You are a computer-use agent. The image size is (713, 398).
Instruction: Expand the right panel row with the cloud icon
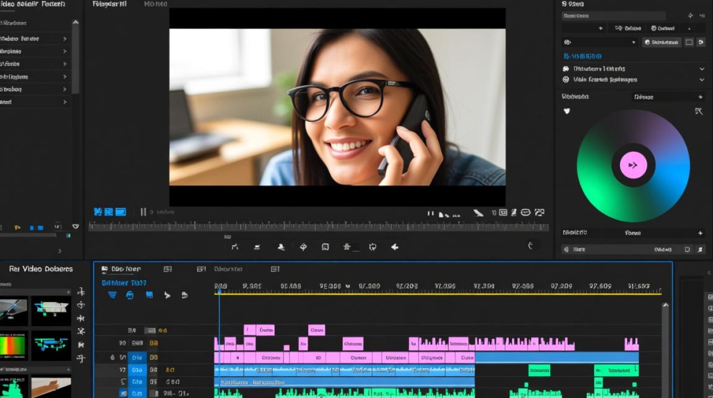point(633,68)
